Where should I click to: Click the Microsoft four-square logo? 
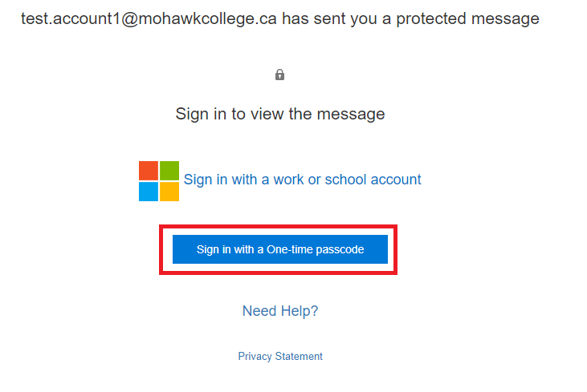click(x=159, y=180)
